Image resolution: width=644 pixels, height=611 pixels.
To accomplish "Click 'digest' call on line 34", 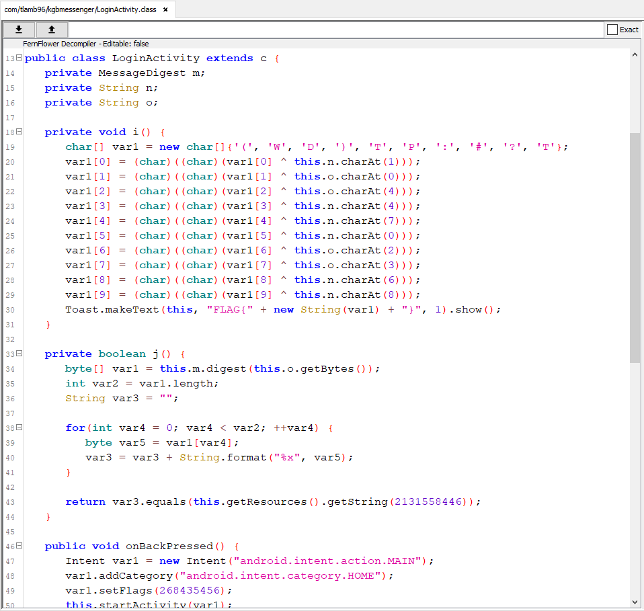I will click(x=227, y=369).
